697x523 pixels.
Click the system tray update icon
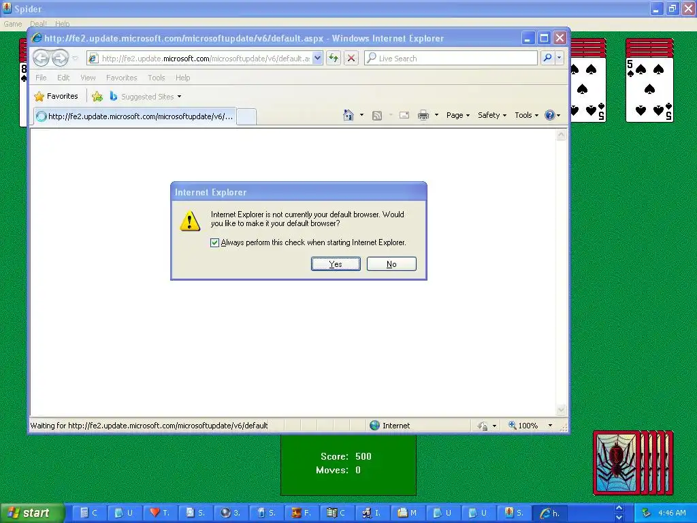pos(646,513)
